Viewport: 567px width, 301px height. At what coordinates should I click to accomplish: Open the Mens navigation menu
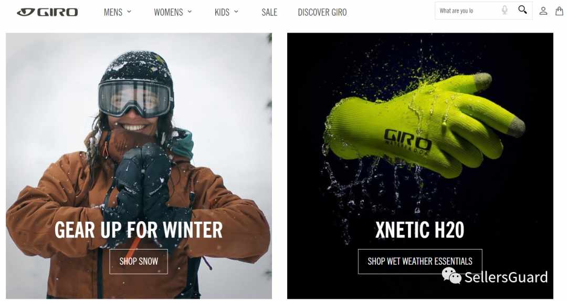(x=113, y=12)
